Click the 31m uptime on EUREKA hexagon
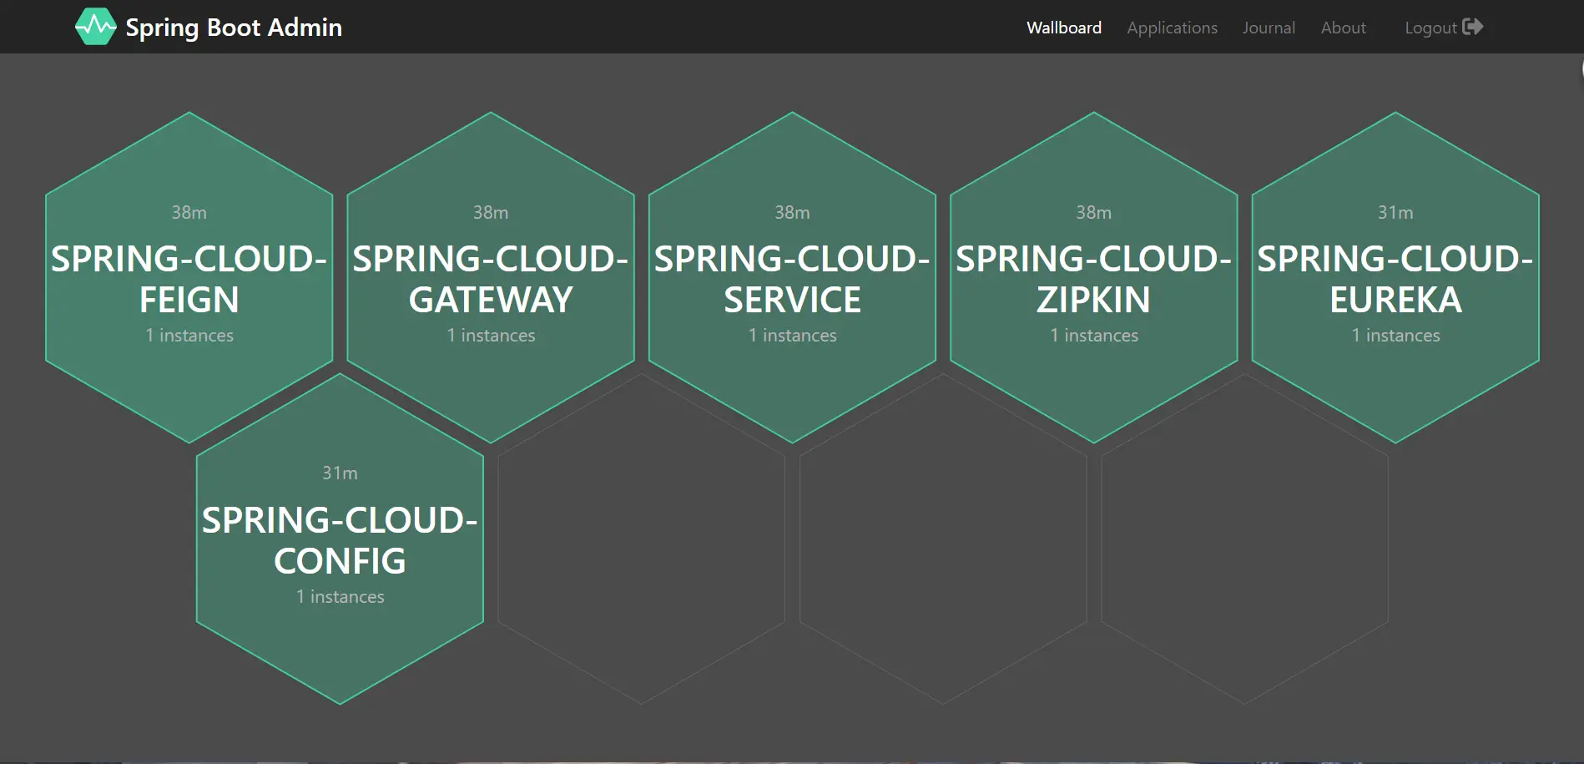This screenshot has height=764, width=1584. pyautogui.click(x=1395, y=213)
